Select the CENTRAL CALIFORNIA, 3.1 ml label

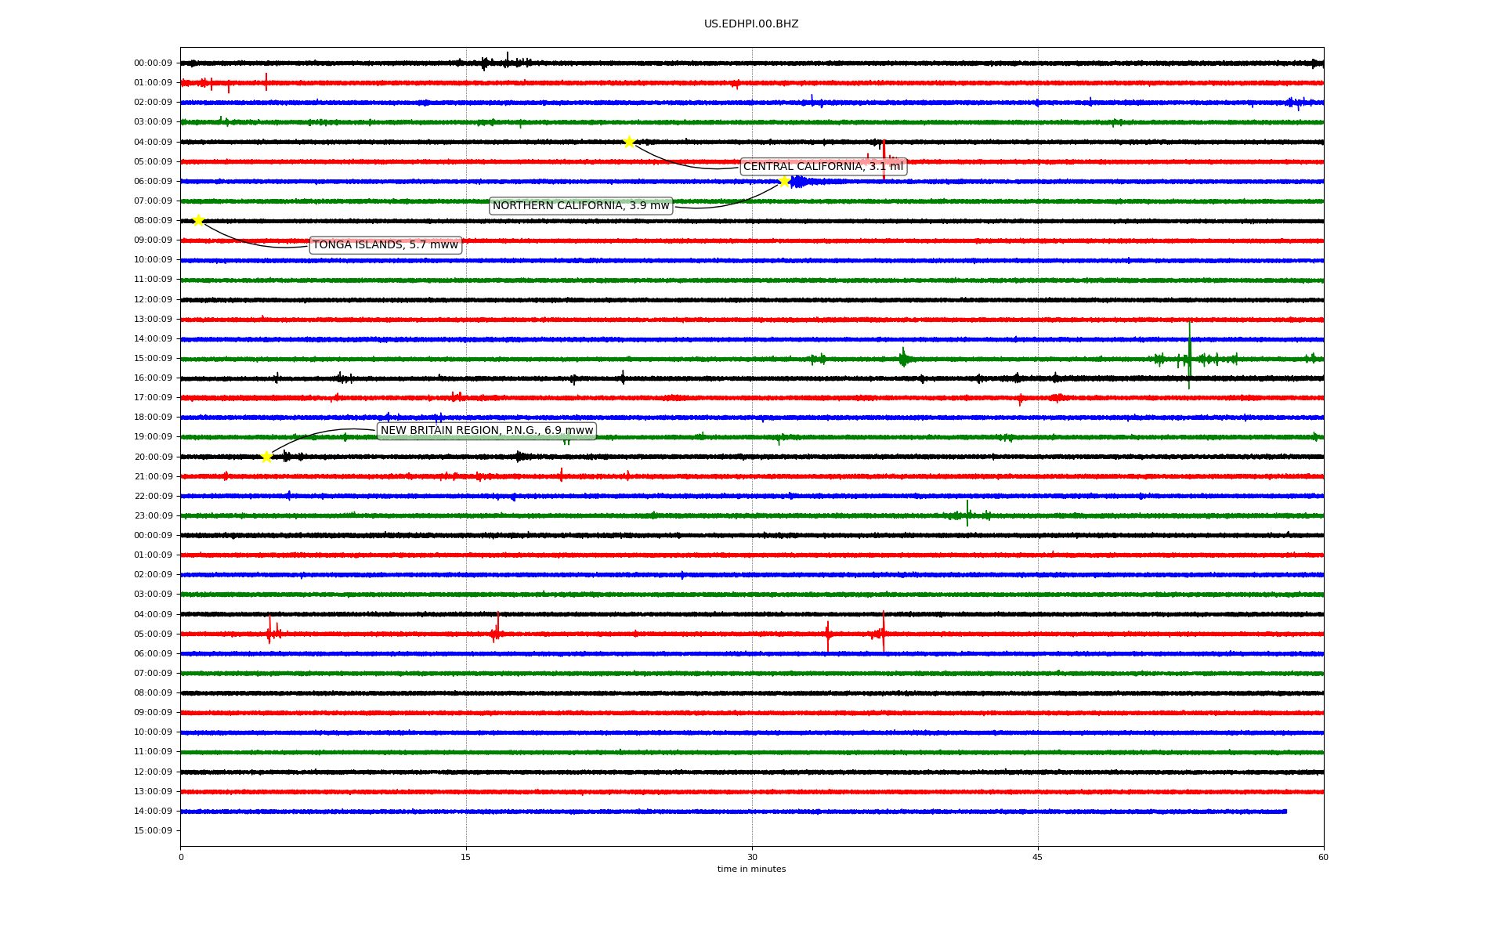click(822, 167)
